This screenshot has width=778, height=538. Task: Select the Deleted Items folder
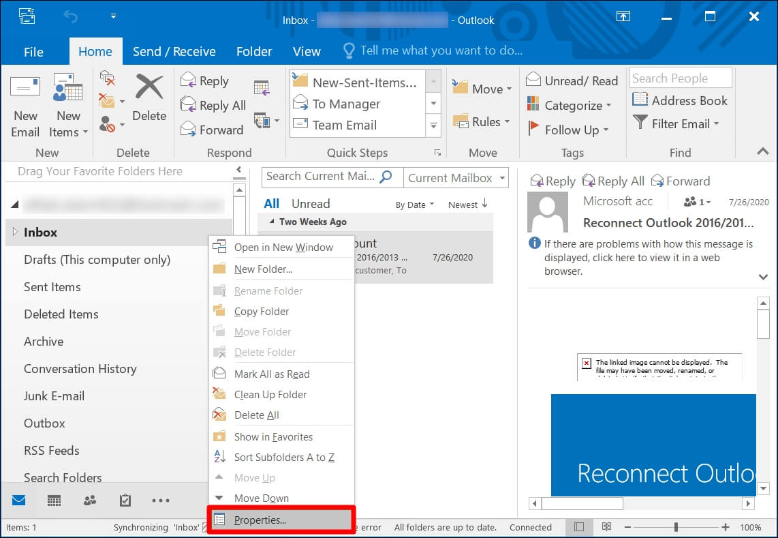point(61,314)
